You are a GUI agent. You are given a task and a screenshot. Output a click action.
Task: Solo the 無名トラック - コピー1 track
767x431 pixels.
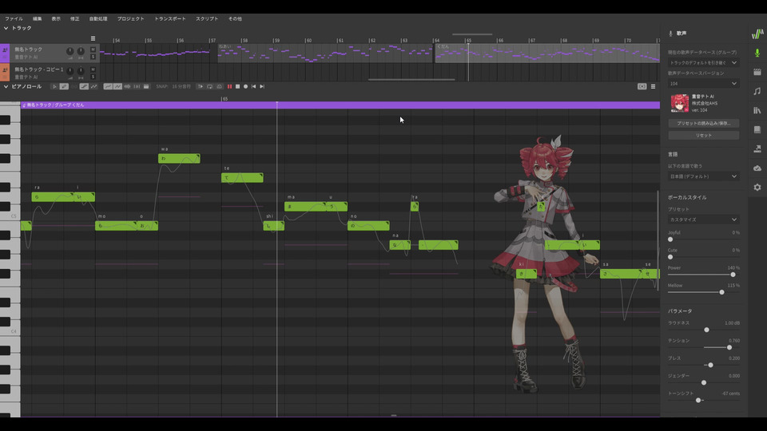pyautogui.click(x=93, y=77)
